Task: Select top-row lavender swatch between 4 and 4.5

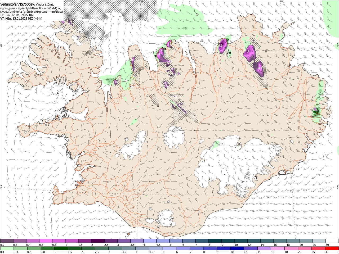Action: [x=150, y=241]
